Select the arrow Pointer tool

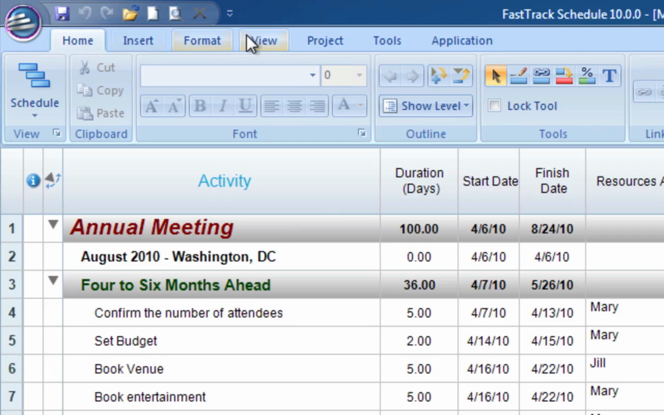[496, 76]
